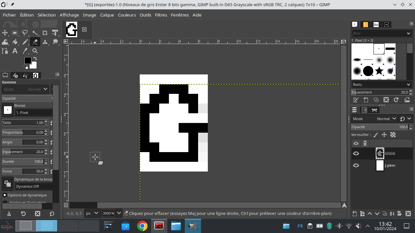This screenshot has width=415, height=233.
Task: Swap foreground and background colors
Action: tap(35, 59)
